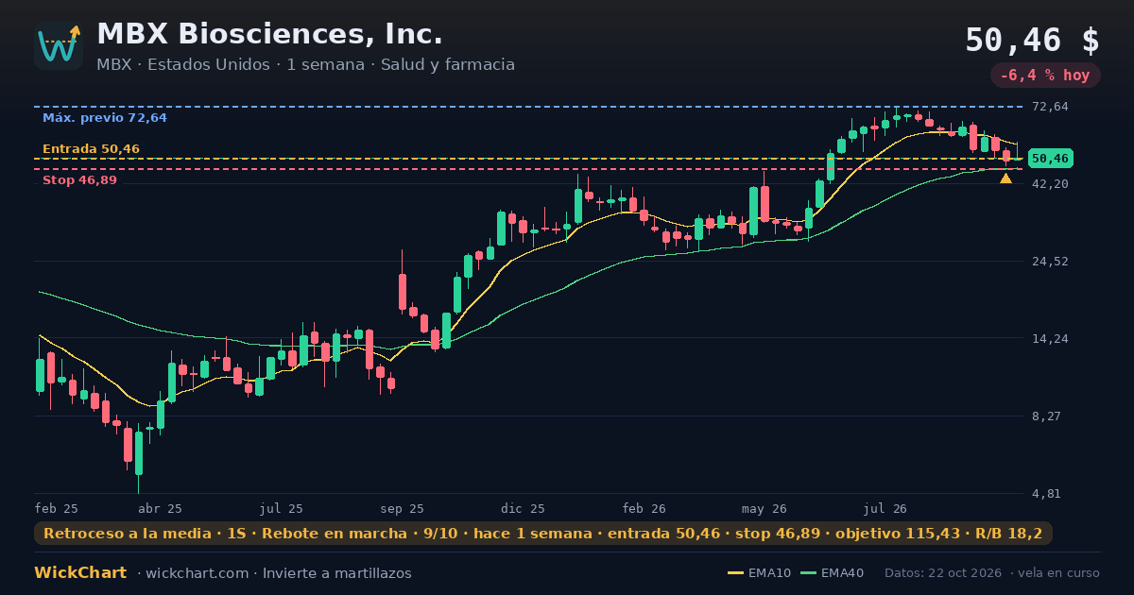Click the EMA40 legend entry

point(832,573)
